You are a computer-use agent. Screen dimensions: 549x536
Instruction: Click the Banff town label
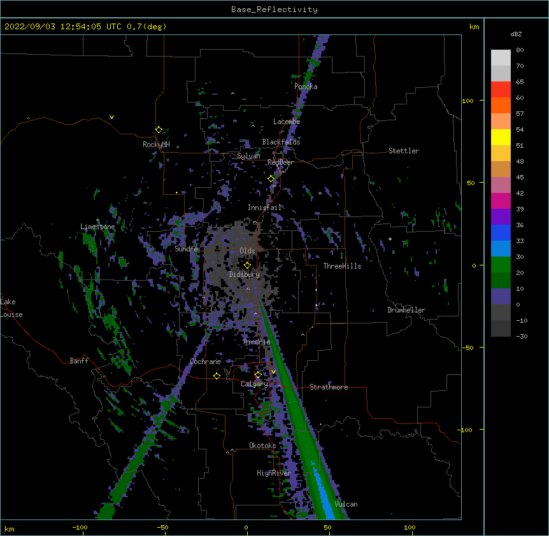click(x=79, y=361)
